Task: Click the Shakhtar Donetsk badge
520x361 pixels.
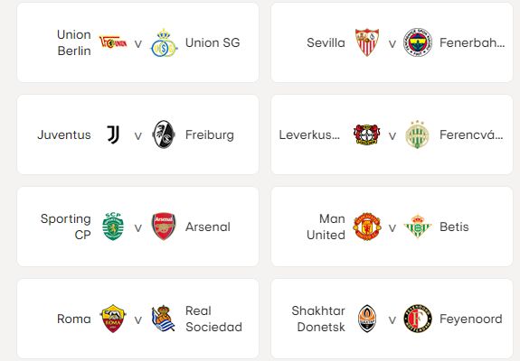Action: [x=367, y=319]
